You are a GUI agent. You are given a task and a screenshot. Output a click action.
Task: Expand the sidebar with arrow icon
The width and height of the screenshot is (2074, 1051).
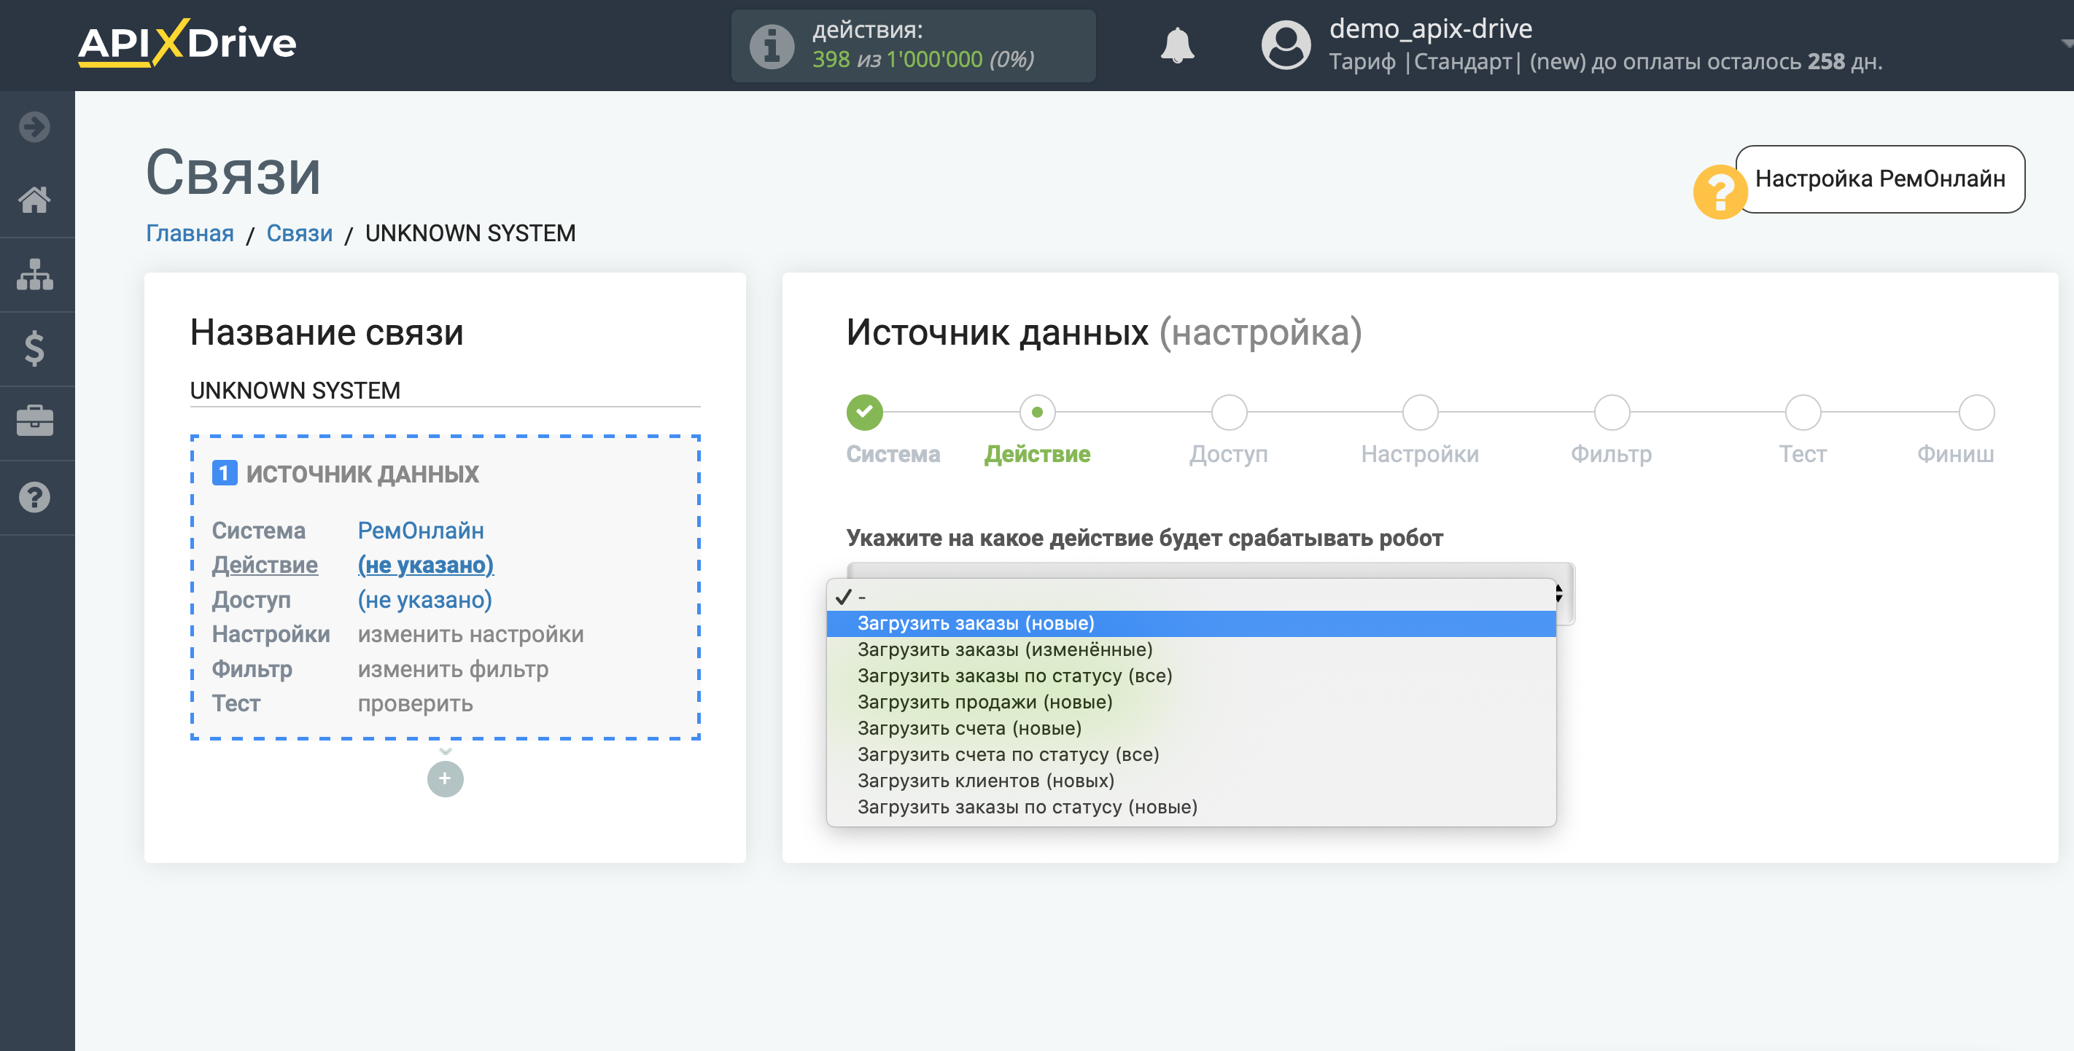tap(34, 126)
